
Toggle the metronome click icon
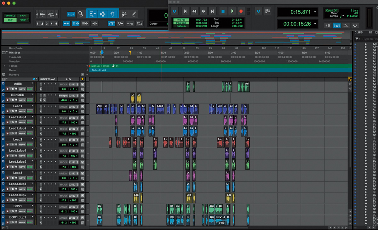[337, 26]
